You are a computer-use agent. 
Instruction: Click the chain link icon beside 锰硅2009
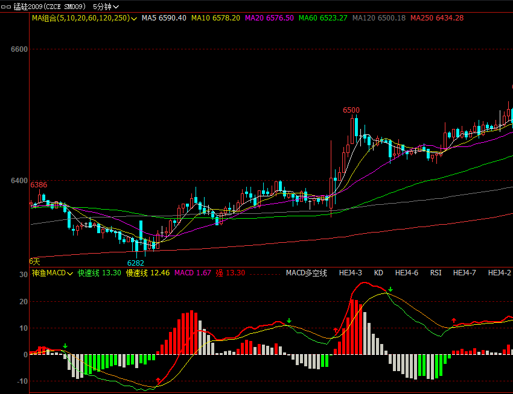(6, 7)
